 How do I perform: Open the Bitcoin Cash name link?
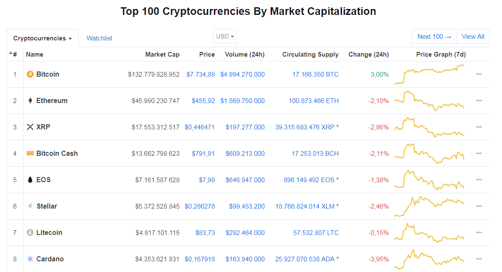57,154
